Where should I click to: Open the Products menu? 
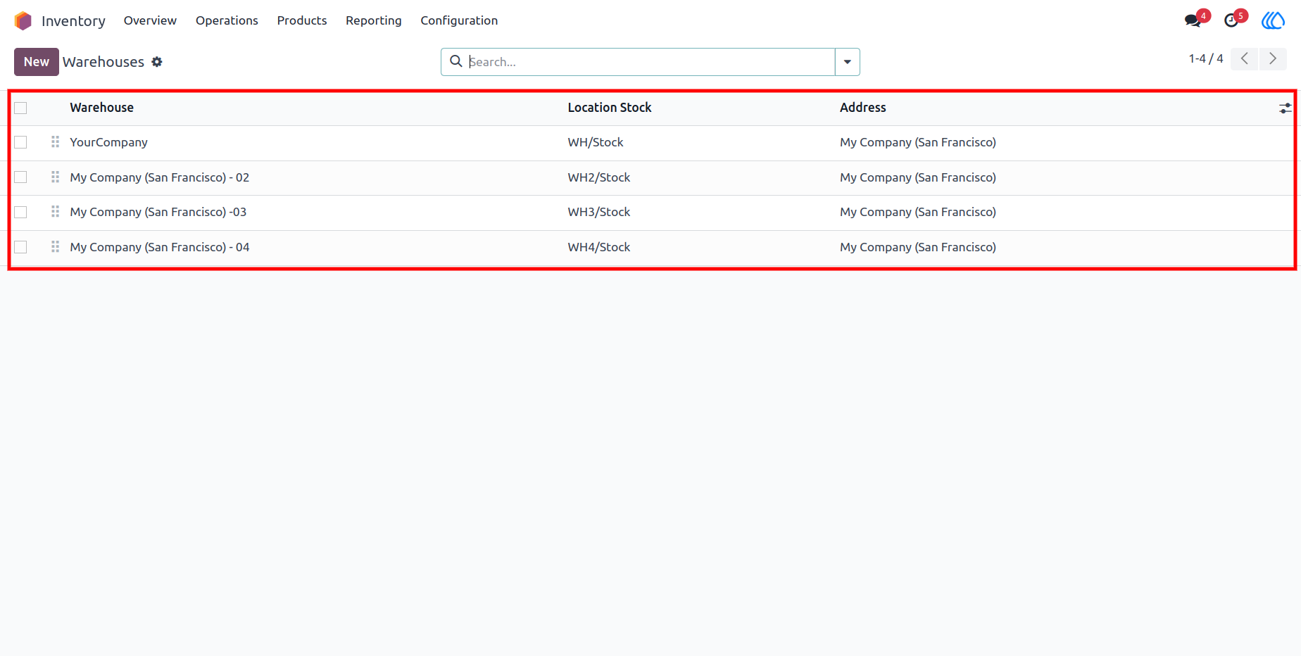(x=302, y=20)
